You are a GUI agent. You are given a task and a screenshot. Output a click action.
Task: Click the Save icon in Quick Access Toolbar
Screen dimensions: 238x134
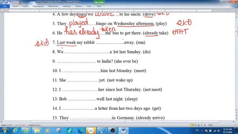click(6, 2)
